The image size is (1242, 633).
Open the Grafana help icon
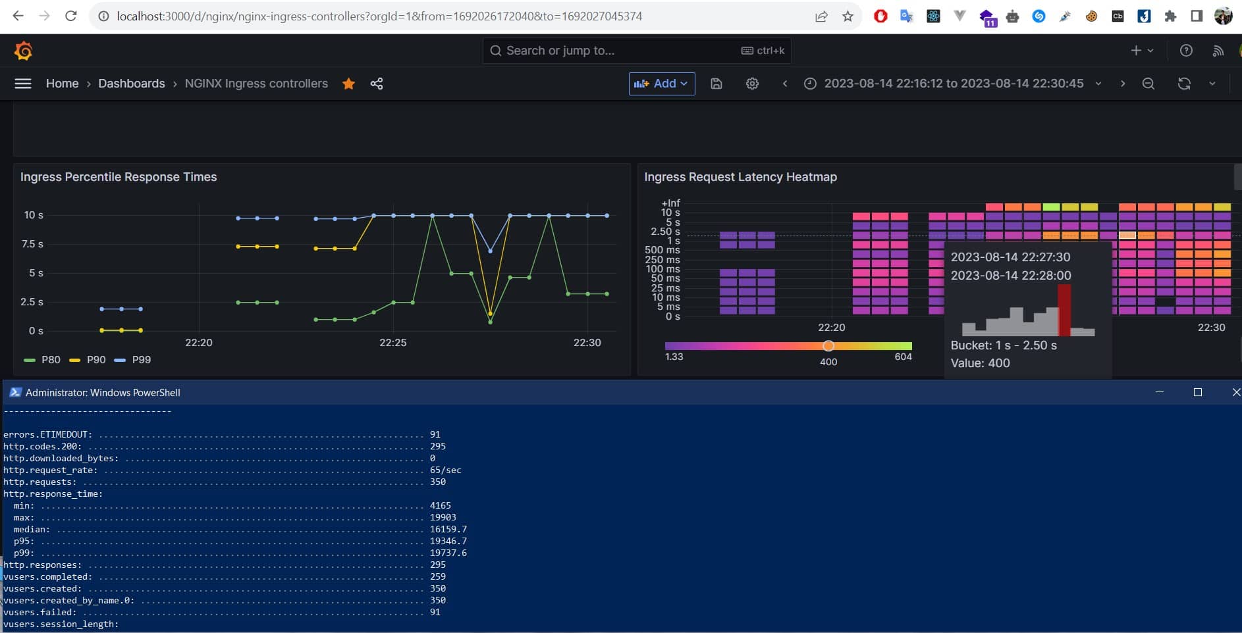click(1186, 51)
